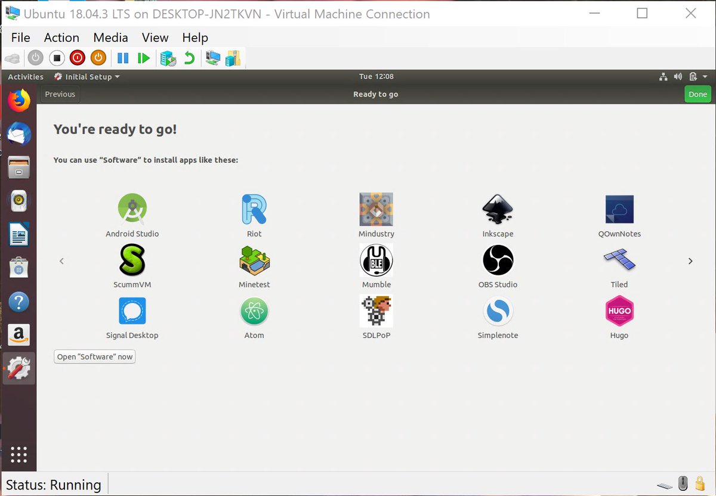The height and width of the screenshot is (496, 716).
Task: Click the orange Save state toolbar button
Action: (98, 58)
